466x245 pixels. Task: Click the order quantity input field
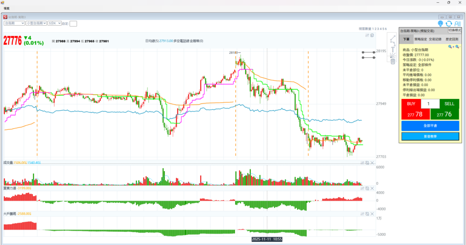(x=430, y=104)
